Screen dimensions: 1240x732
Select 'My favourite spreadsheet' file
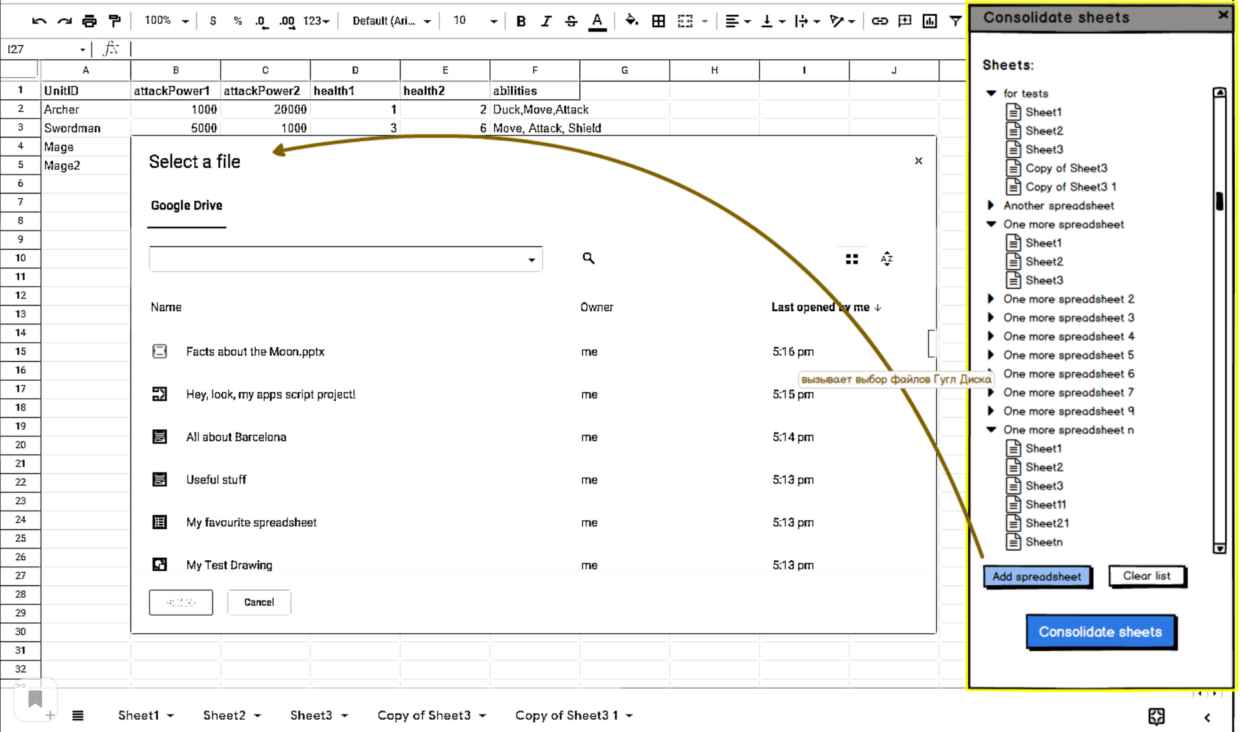pyautogui.click(x=251, y=522)
